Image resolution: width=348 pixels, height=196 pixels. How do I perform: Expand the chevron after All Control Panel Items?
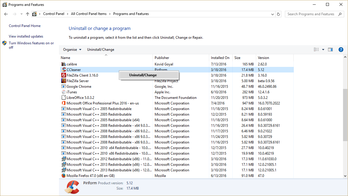coord(110,14)
